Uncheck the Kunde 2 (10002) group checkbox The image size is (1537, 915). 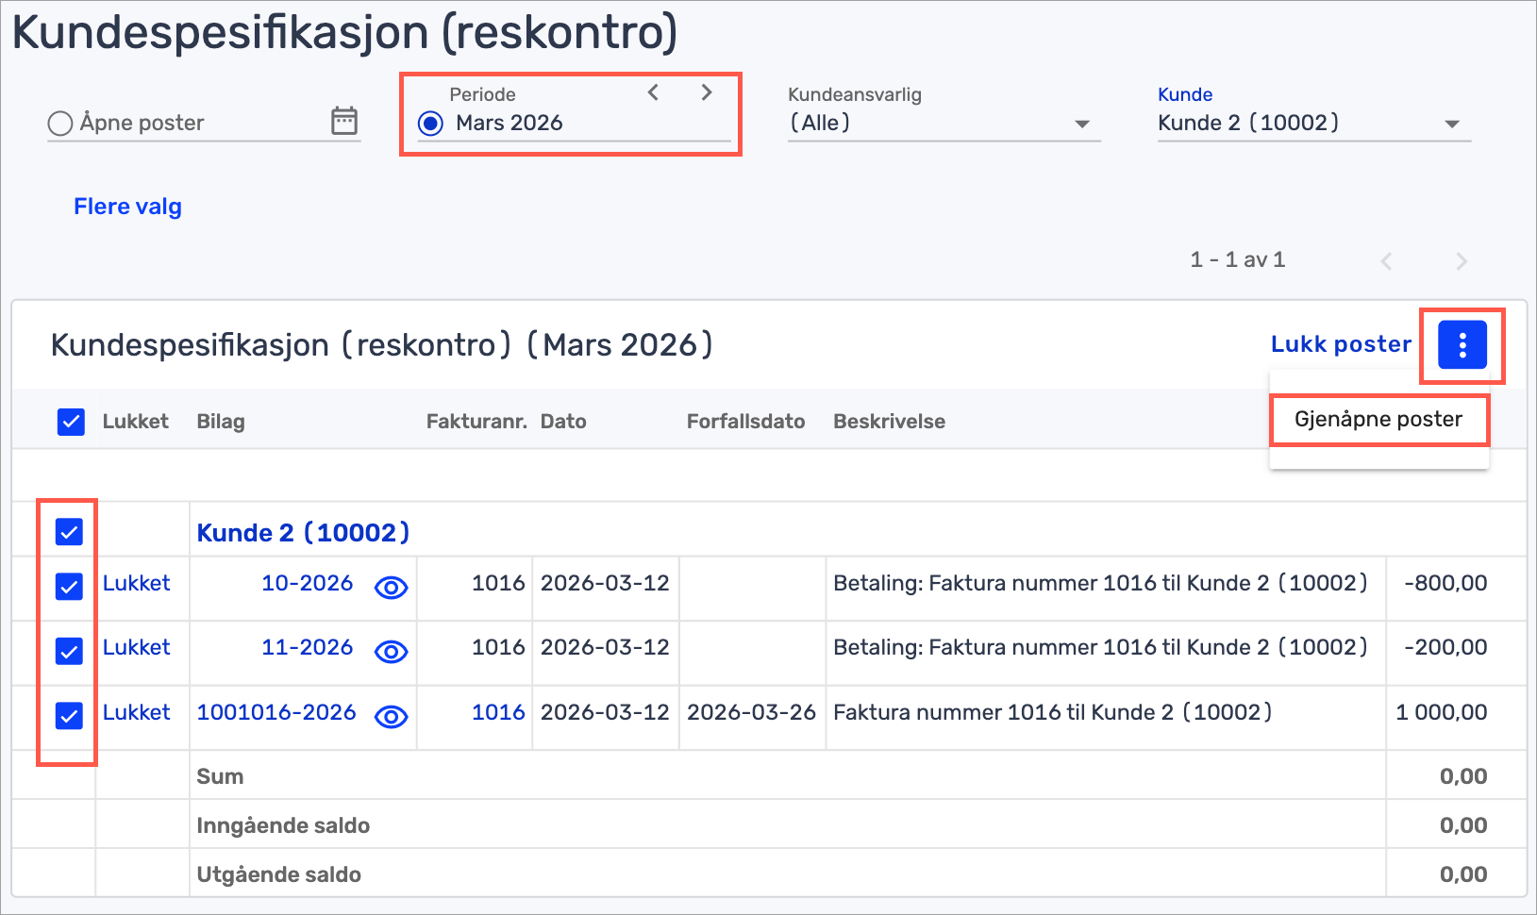click(x=69, y=532)
